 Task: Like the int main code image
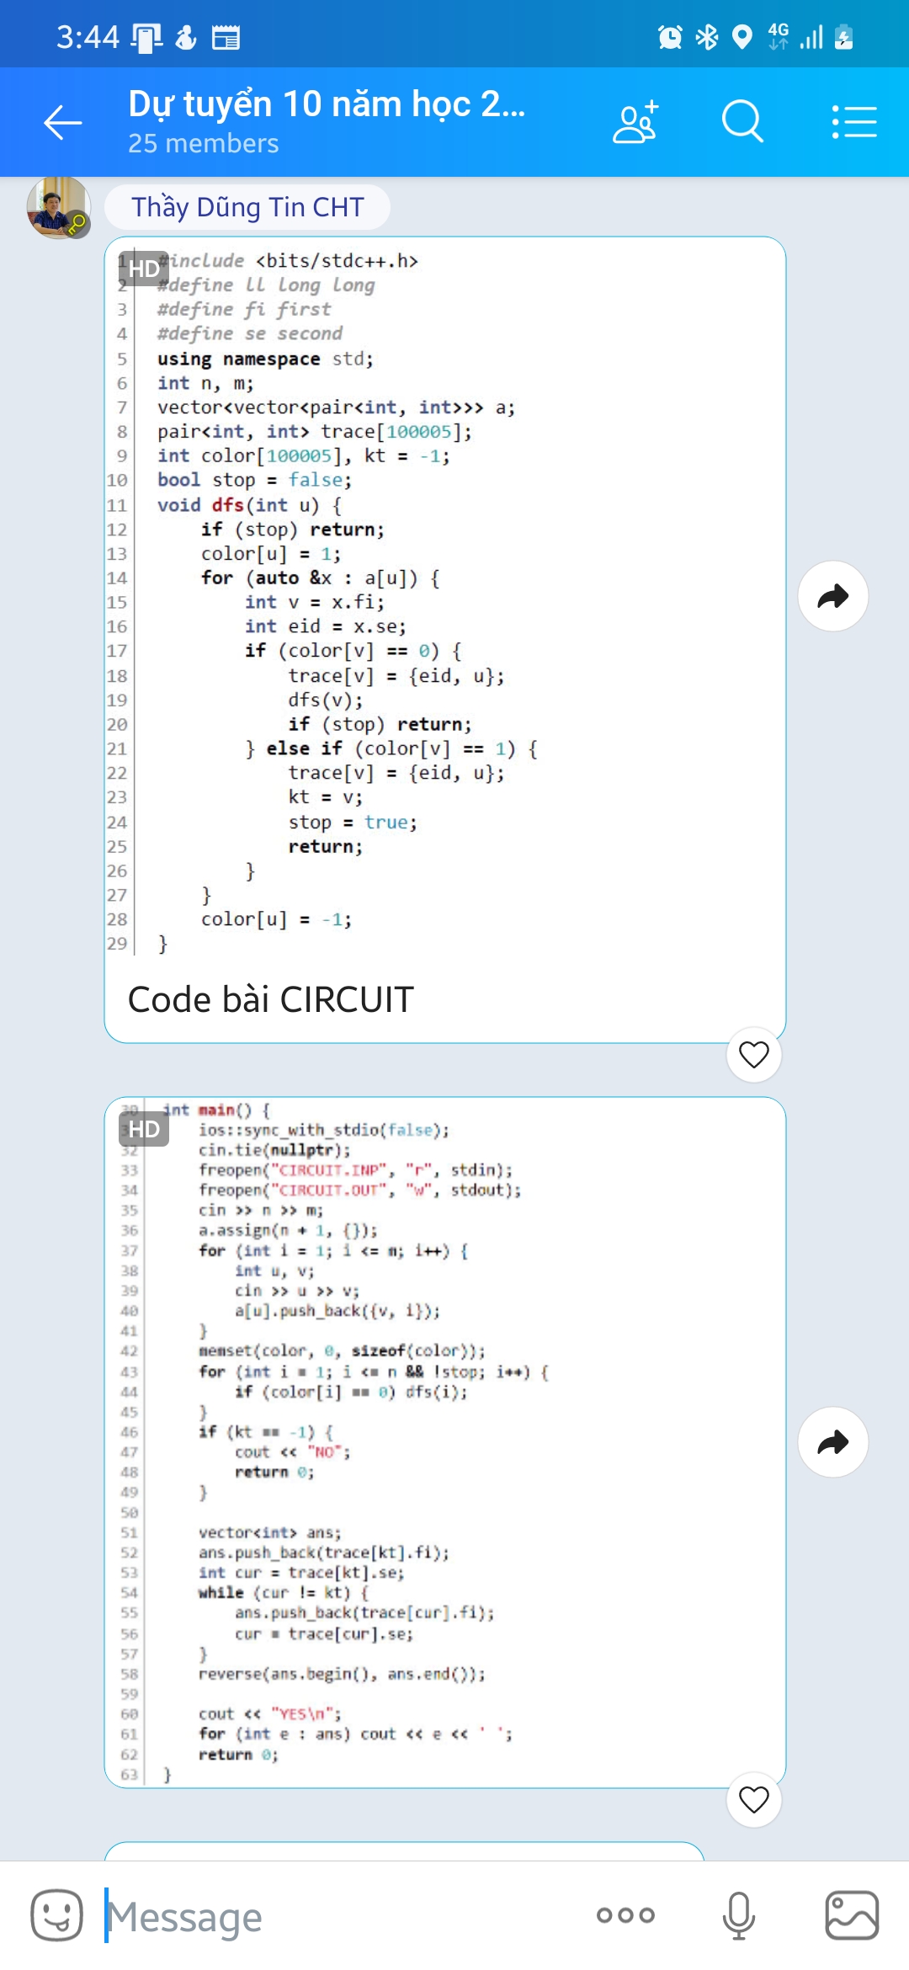754,1800
